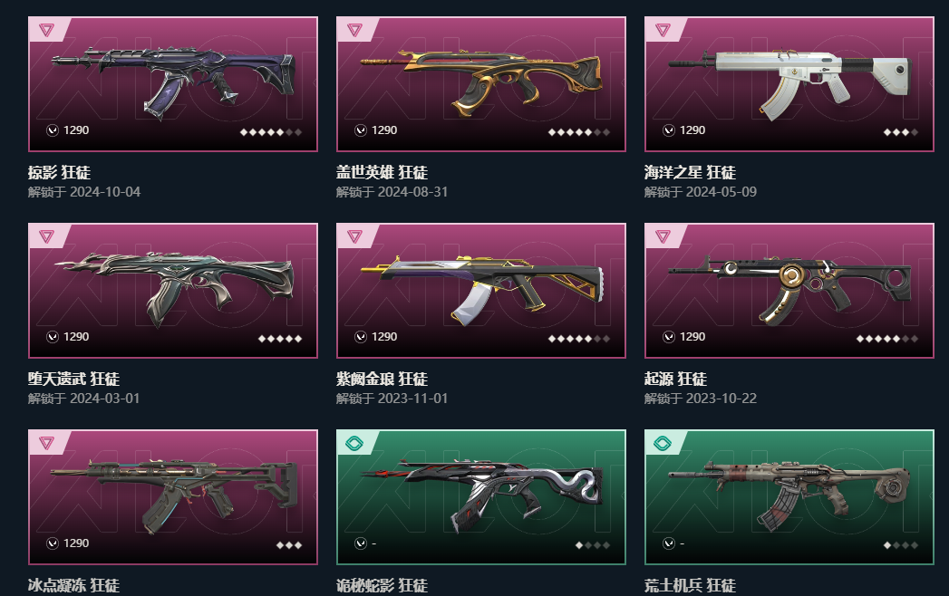949x596 pixels.
Task: Click the green tier badge on 诡秘蛇影 狂徒
Action: click(354, 444)
